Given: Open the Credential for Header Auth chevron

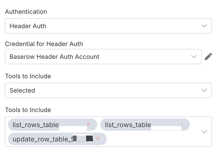Looking at the screenshot, I should 194,57.
